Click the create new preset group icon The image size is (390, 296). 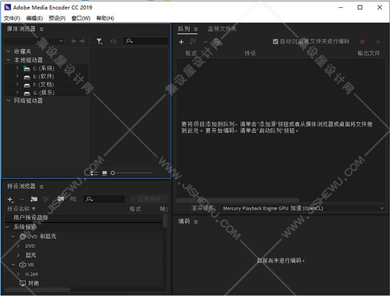pos(34,199)
